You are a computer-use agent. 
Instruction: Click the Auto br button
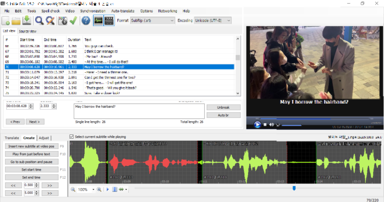pos(223,115)
